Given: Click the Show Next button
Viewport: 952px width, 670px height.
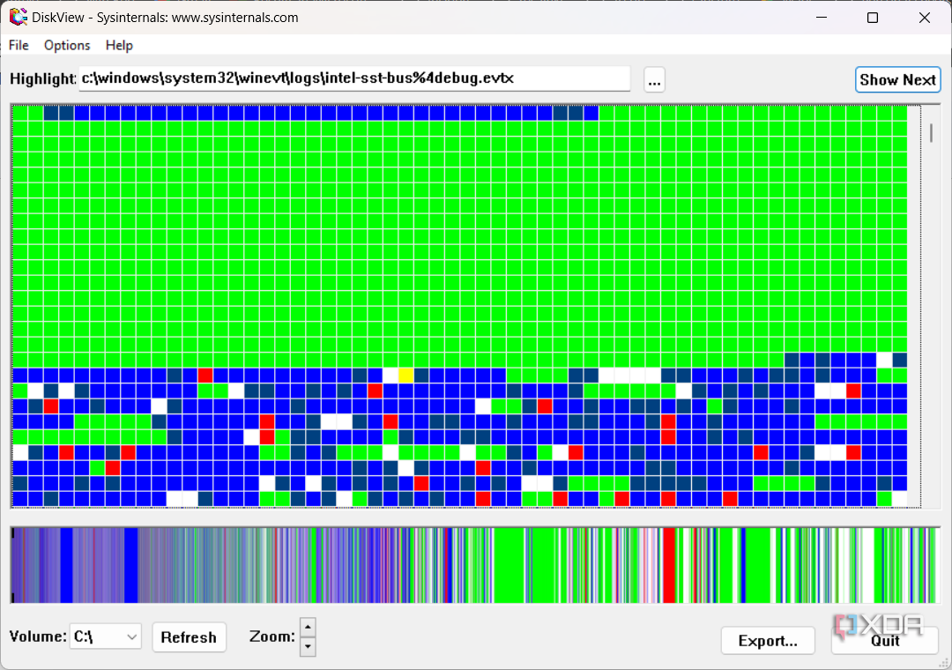Looking at the screenshot, I should (897, 79).
